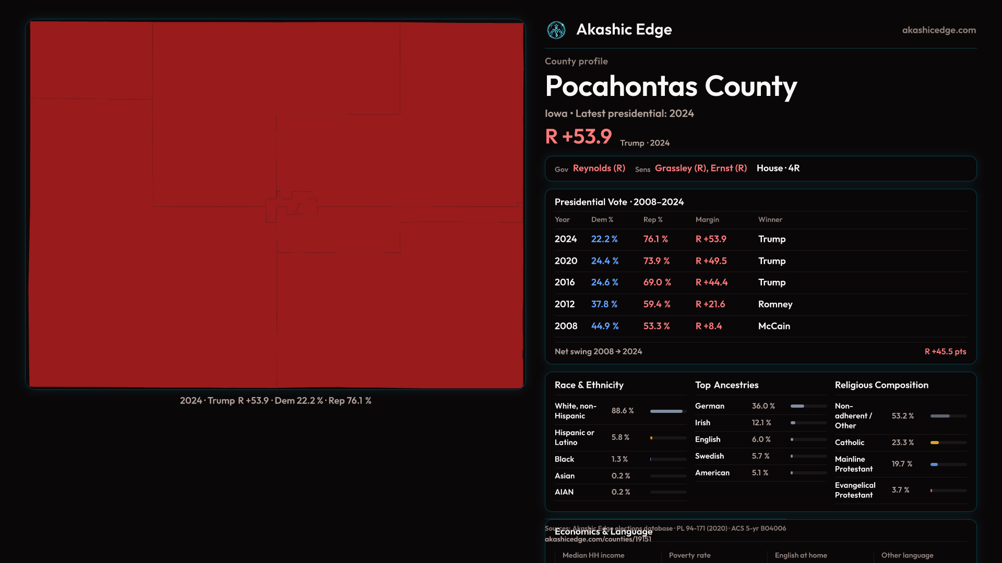Viewport: 1002px width, 563px height.
Task: Click the Winner column header
Action: coord(770,220)
